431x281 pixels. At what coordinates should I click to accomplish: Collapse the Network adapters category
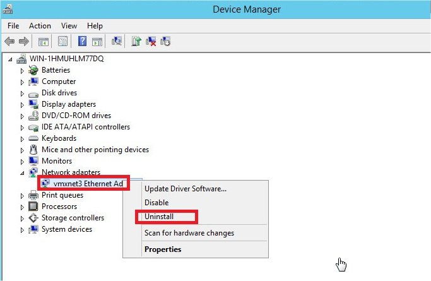coord(21,172)
